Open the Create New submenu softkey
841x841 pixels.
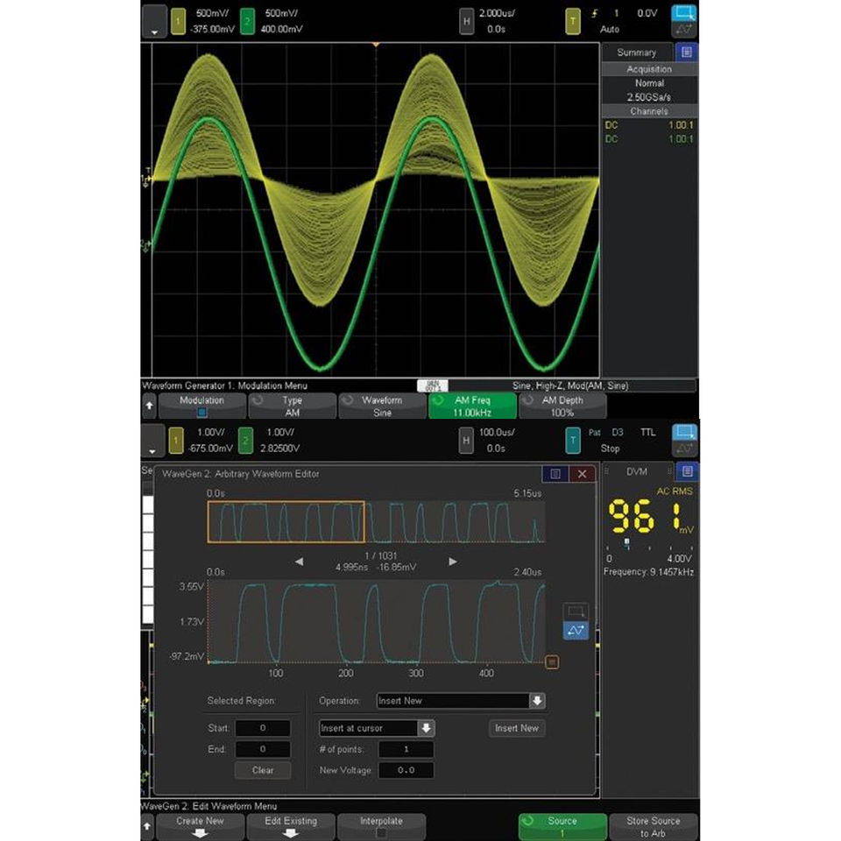tap(201, 826)
